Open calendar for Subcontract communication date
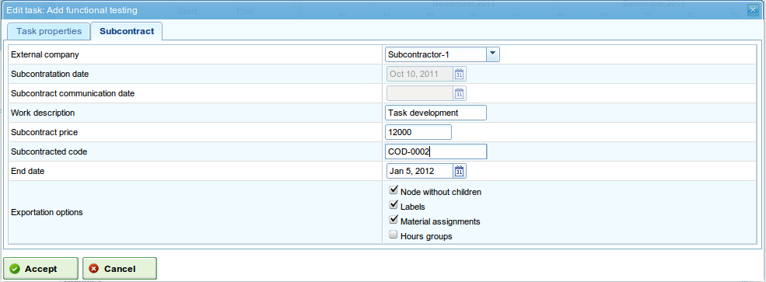Screen dimensions: 766x282 tap(459, 93)
